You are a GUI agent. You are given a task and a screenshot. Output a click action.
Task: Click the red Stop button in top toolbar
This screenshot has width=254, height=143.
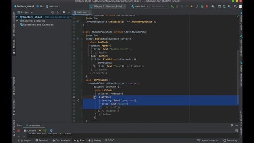pos(207,6)
